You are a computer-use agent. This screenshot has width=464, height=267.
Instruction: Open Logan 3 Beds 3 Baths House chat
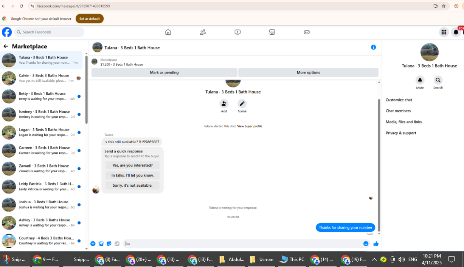pyautogui.click(x=41, y=132)
